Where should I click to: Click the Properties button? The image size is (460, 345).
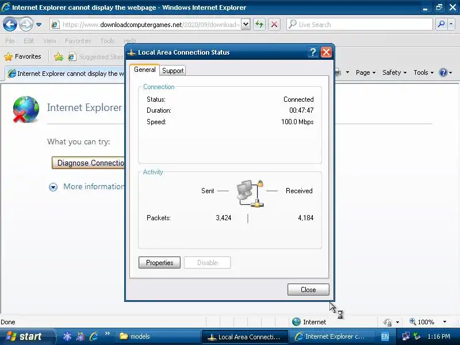coord(160,263)
